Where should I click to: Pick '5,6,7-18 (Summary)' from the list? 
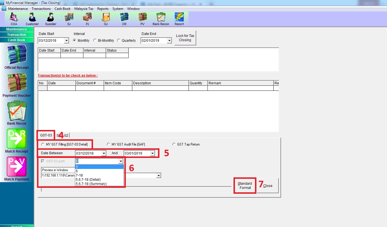91,184
